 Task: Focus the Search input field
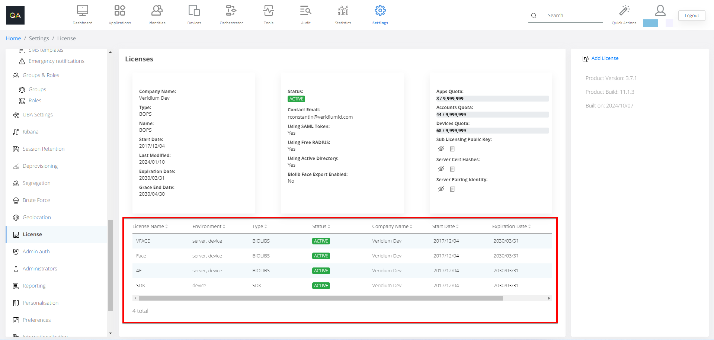click(573, 16)
